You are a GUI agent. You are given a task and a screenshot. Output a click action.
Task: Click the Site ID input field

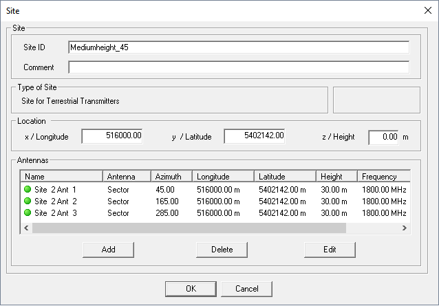[x=238, y=47]
